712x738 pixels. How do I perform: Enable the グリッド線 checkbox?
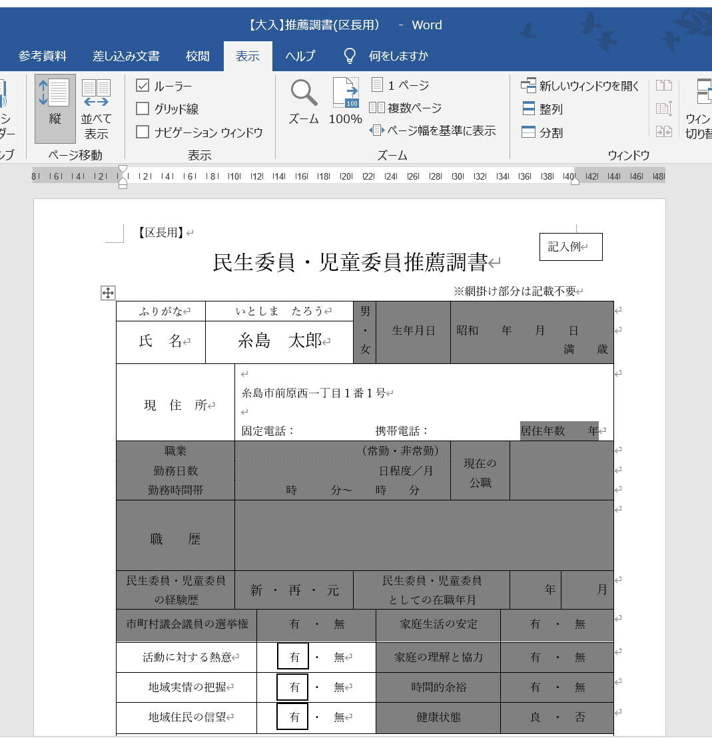coord(143,108)
